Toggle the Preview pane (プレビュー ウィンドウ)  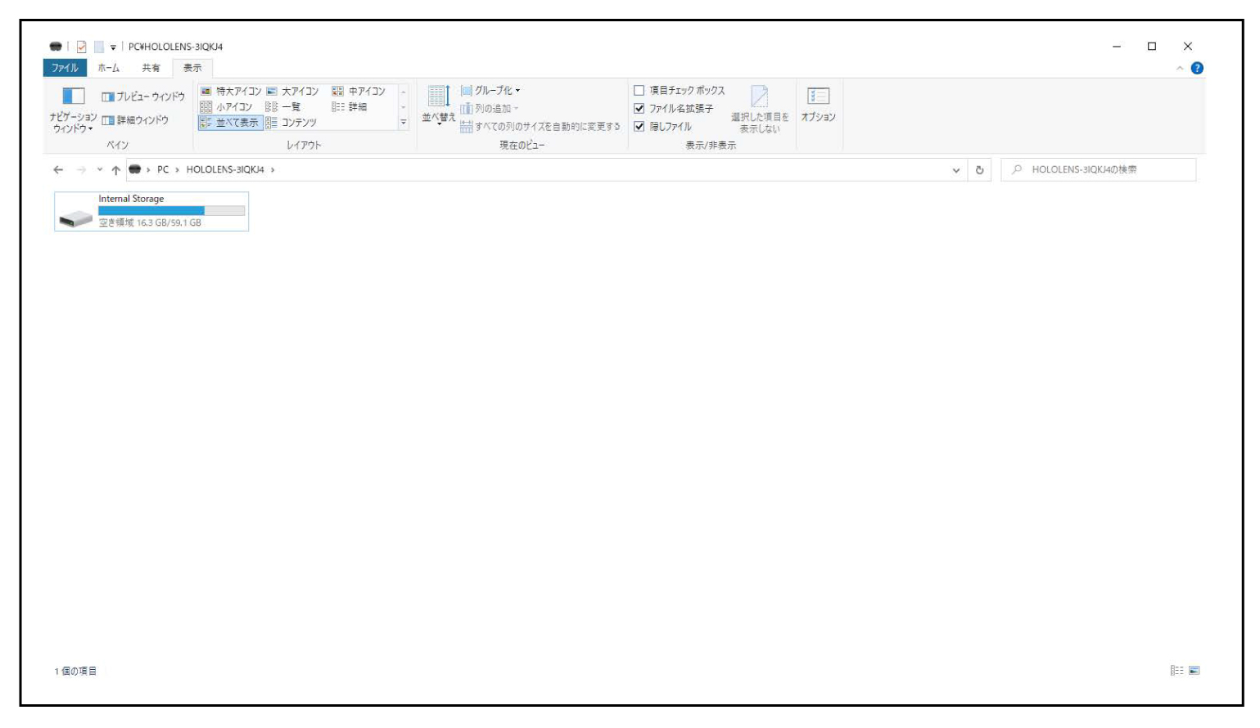click(x=143, y=97)
